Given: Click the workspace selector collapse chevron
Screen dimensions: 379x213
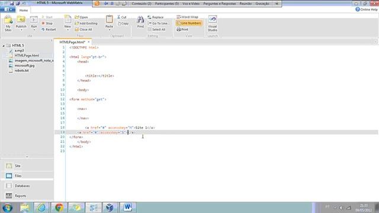Looking at the screenshot, I should point(27,157).
